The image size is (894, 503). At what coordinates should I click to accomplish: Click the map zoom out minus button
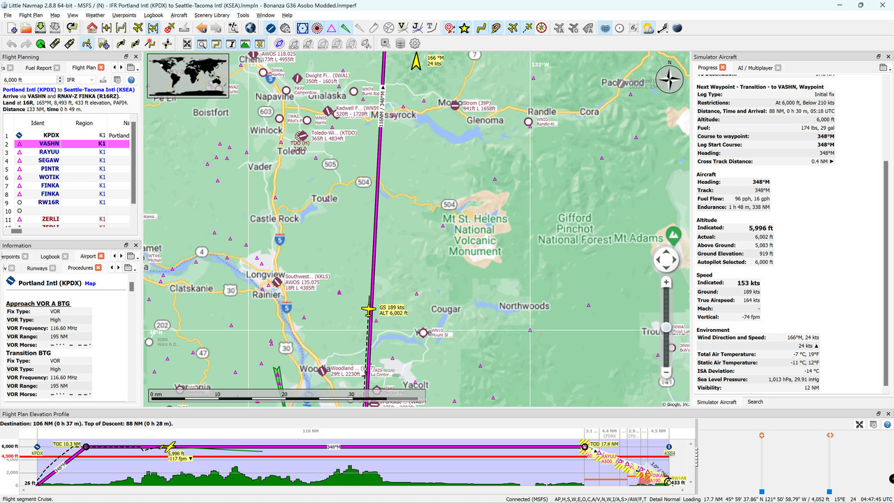[666, 372]
